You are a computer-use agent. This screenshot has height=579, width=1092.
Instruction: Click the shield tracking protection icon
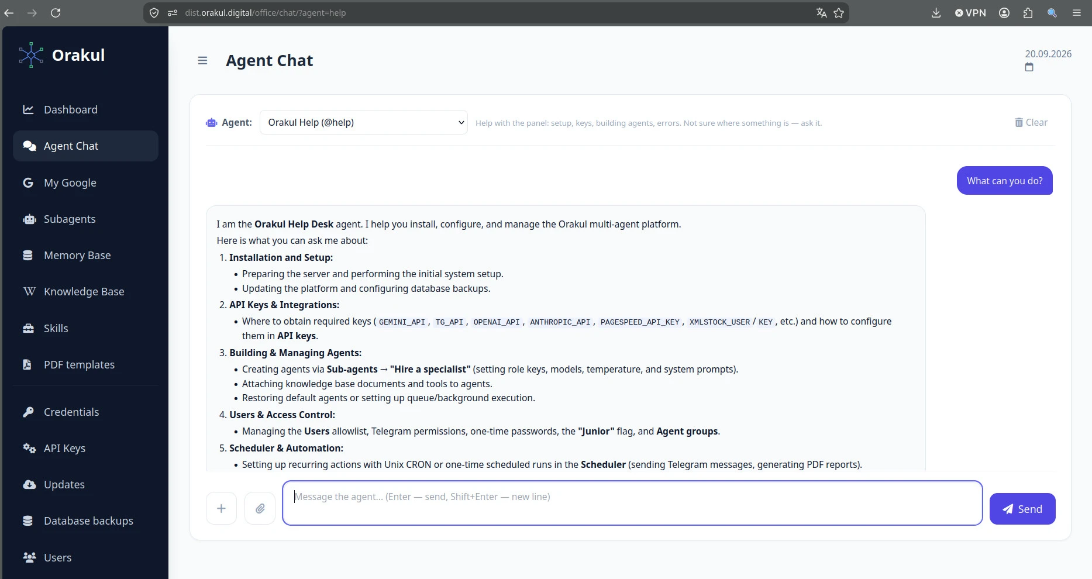pyautogui.click(x=154, y=13)
